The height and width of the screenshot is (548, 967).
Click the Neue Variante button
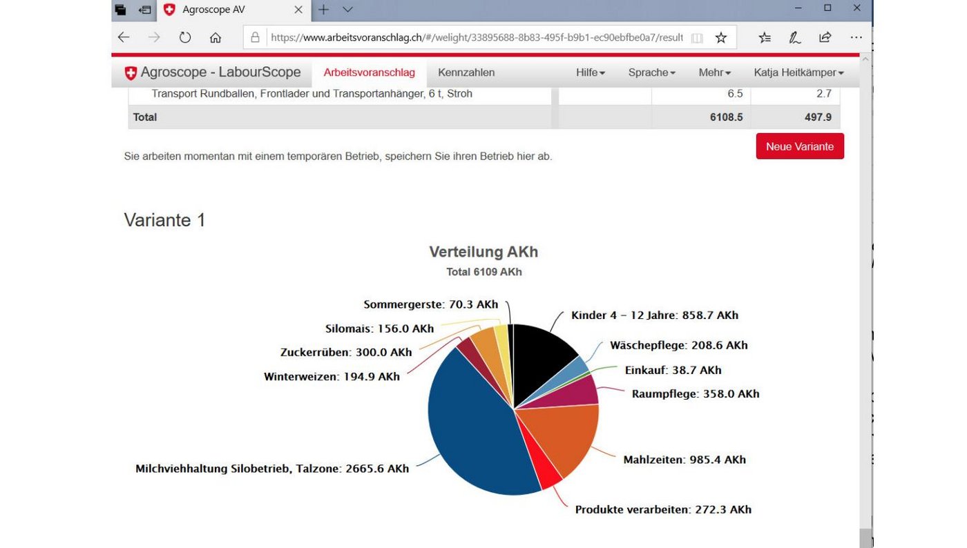click(x=799, y=146)
